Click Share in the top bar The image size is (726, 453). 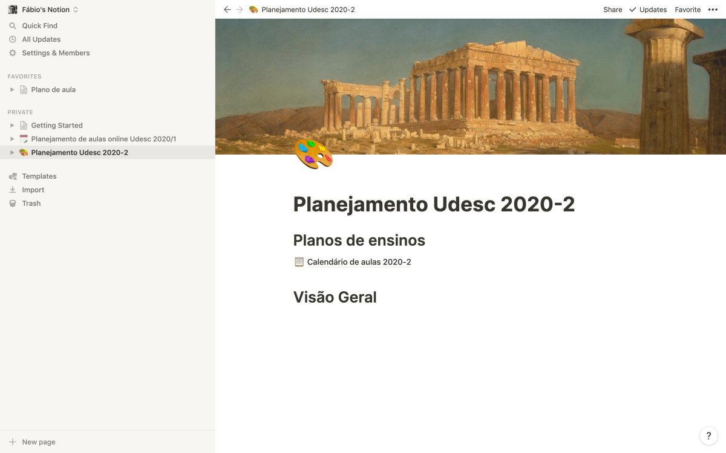[x=612, y=10]
